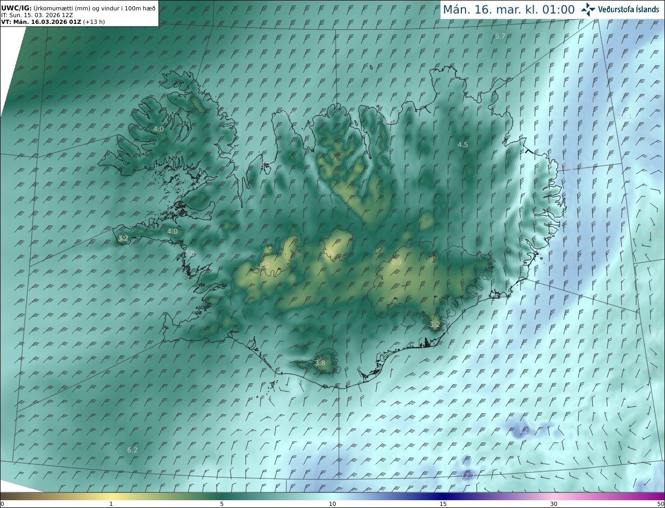The image size is (665, 508).
Task: Click the 2.3 value in the central highlands
Action: click(x=396, y=263)
